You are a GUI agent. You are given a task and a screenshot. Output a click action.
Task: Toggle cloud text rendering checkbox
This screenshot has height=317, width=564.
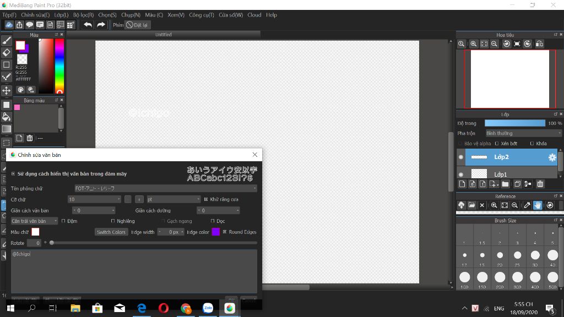[x=13, y=173]
